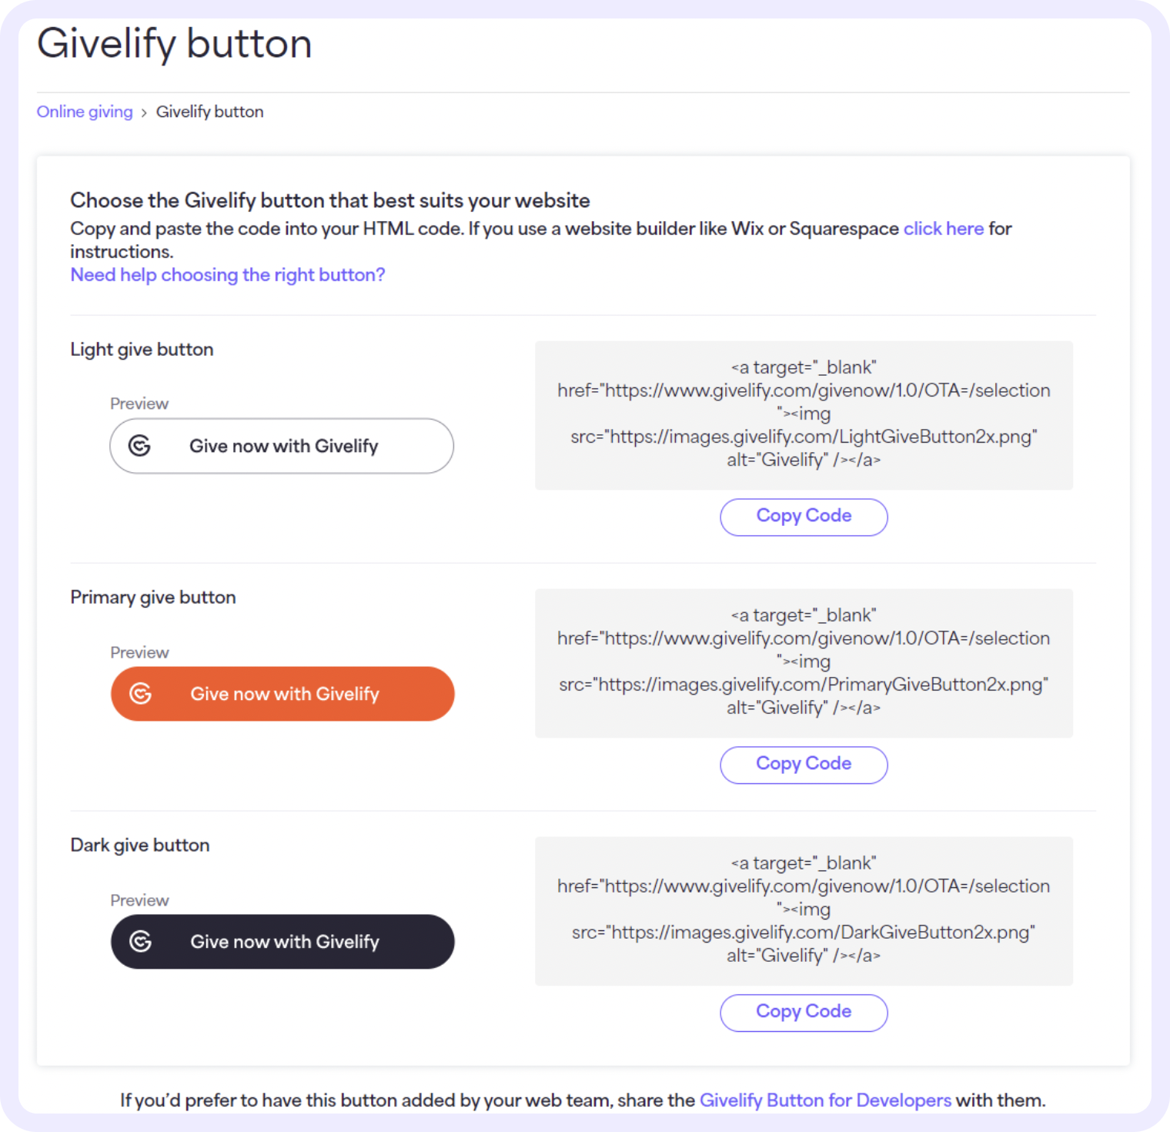Click the Givelify icon inside the orange Primary button
Viewport: 1170px width, 1132px height.
click(x=139, y=694)
